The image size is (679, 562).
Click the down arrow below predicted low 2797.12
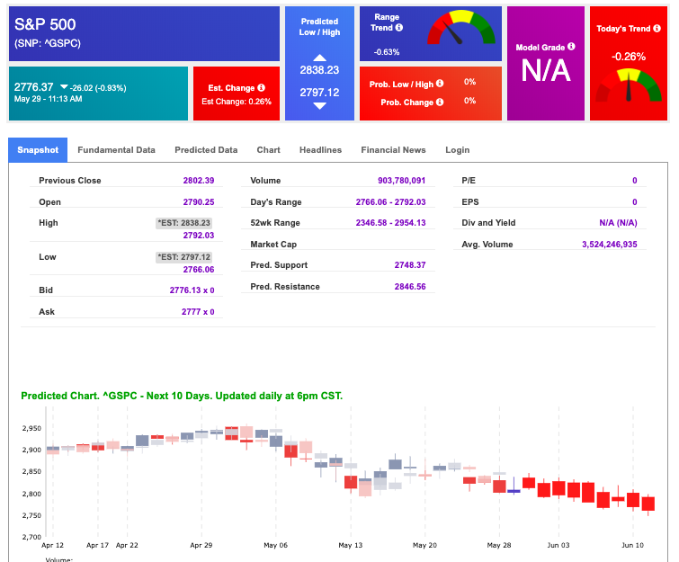click(319, 105)
